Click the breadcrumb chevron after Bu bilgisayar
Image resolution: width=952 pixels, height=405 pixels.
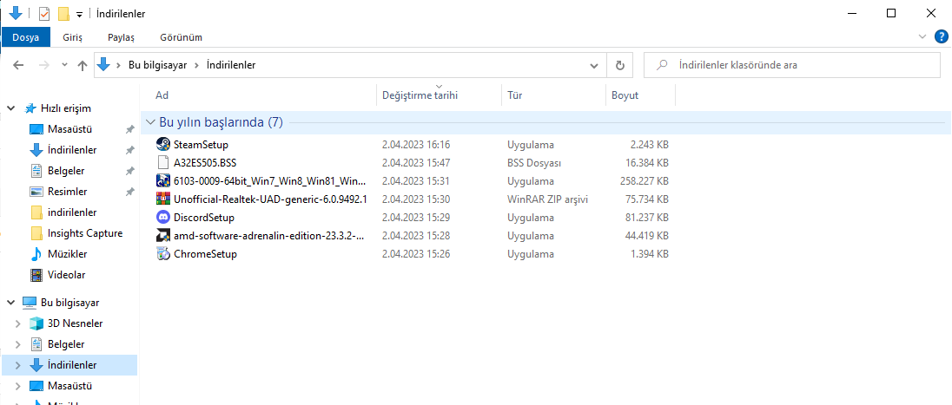(196, 66)
